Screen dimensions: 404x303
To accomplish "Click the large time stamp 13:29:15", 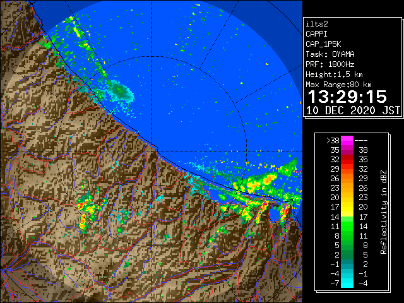I will [x=347, y=97].
